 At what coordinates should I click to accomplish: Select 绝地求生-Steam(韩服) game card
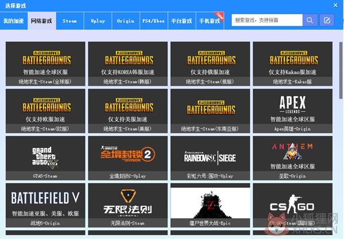tap(128, 64)
